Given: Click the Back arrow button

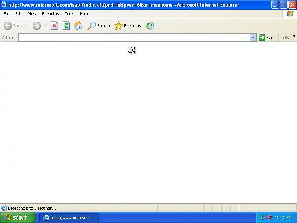Looking at the screenshot, I should coord(13,26).
